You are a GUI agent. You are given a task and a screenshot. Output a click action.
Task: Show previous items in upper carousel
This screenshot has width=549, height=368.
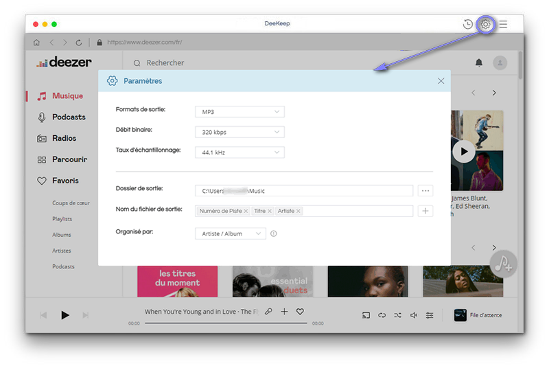pos(474,93)
